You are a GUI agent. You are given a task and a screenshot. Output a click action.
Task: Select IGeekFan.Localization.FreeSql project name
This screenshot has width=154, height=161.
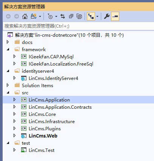click(61, 64)
